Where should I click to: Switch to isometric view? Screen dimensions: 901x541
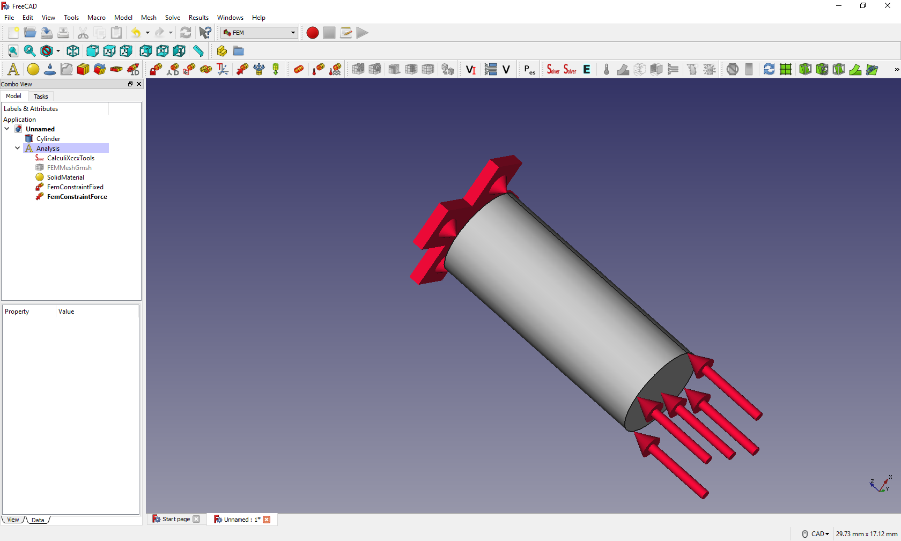(x=73, y=51)
